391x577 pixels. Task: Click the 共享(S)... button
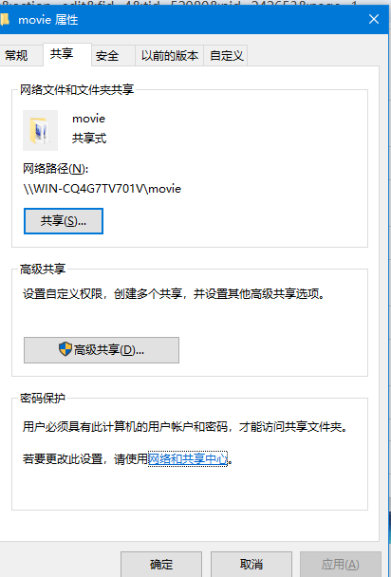[x=64, y=221]
